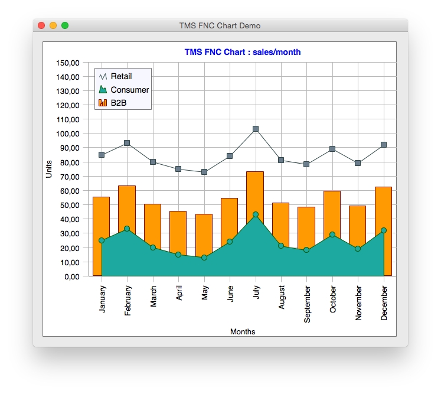Click the Retail square marker for July

(256, 129)
